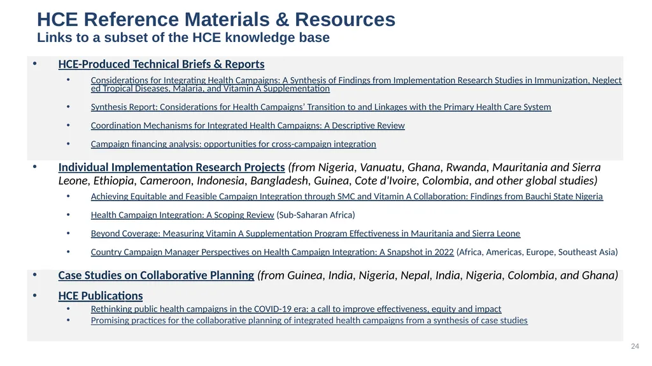Select the slide title HCE Reference Materials & Resources
Viewport: 652px width, 366px height.
(216, 20)
